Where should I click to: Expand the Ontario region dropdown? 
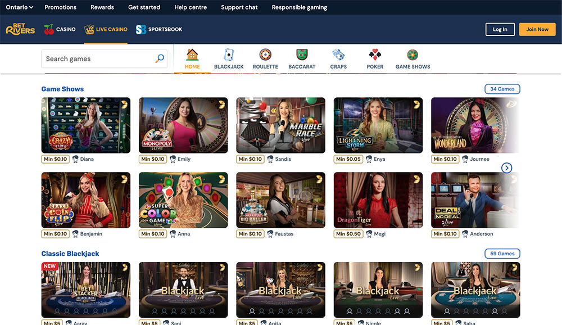19,7
